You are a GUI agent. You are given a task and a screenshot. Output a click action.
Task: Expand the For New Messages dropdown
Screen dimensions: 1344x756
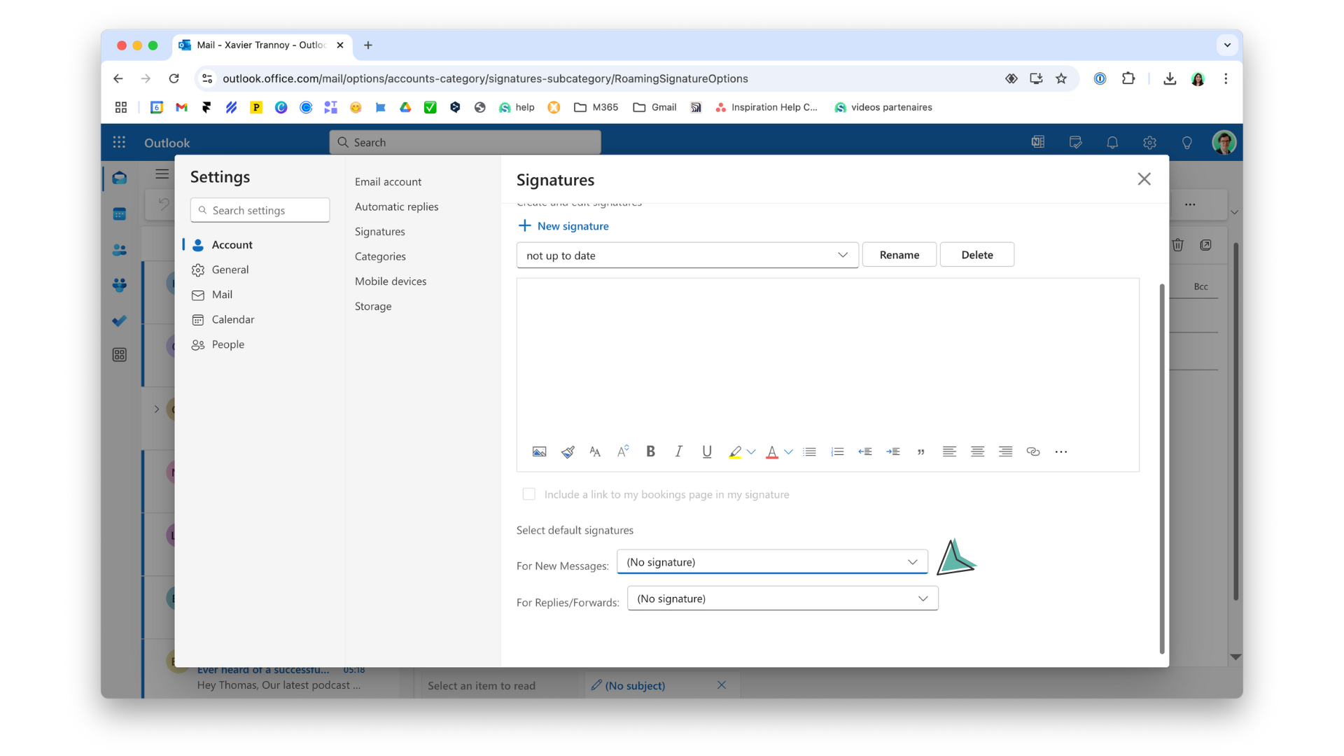pyautogui.click(x=771, y=562)
